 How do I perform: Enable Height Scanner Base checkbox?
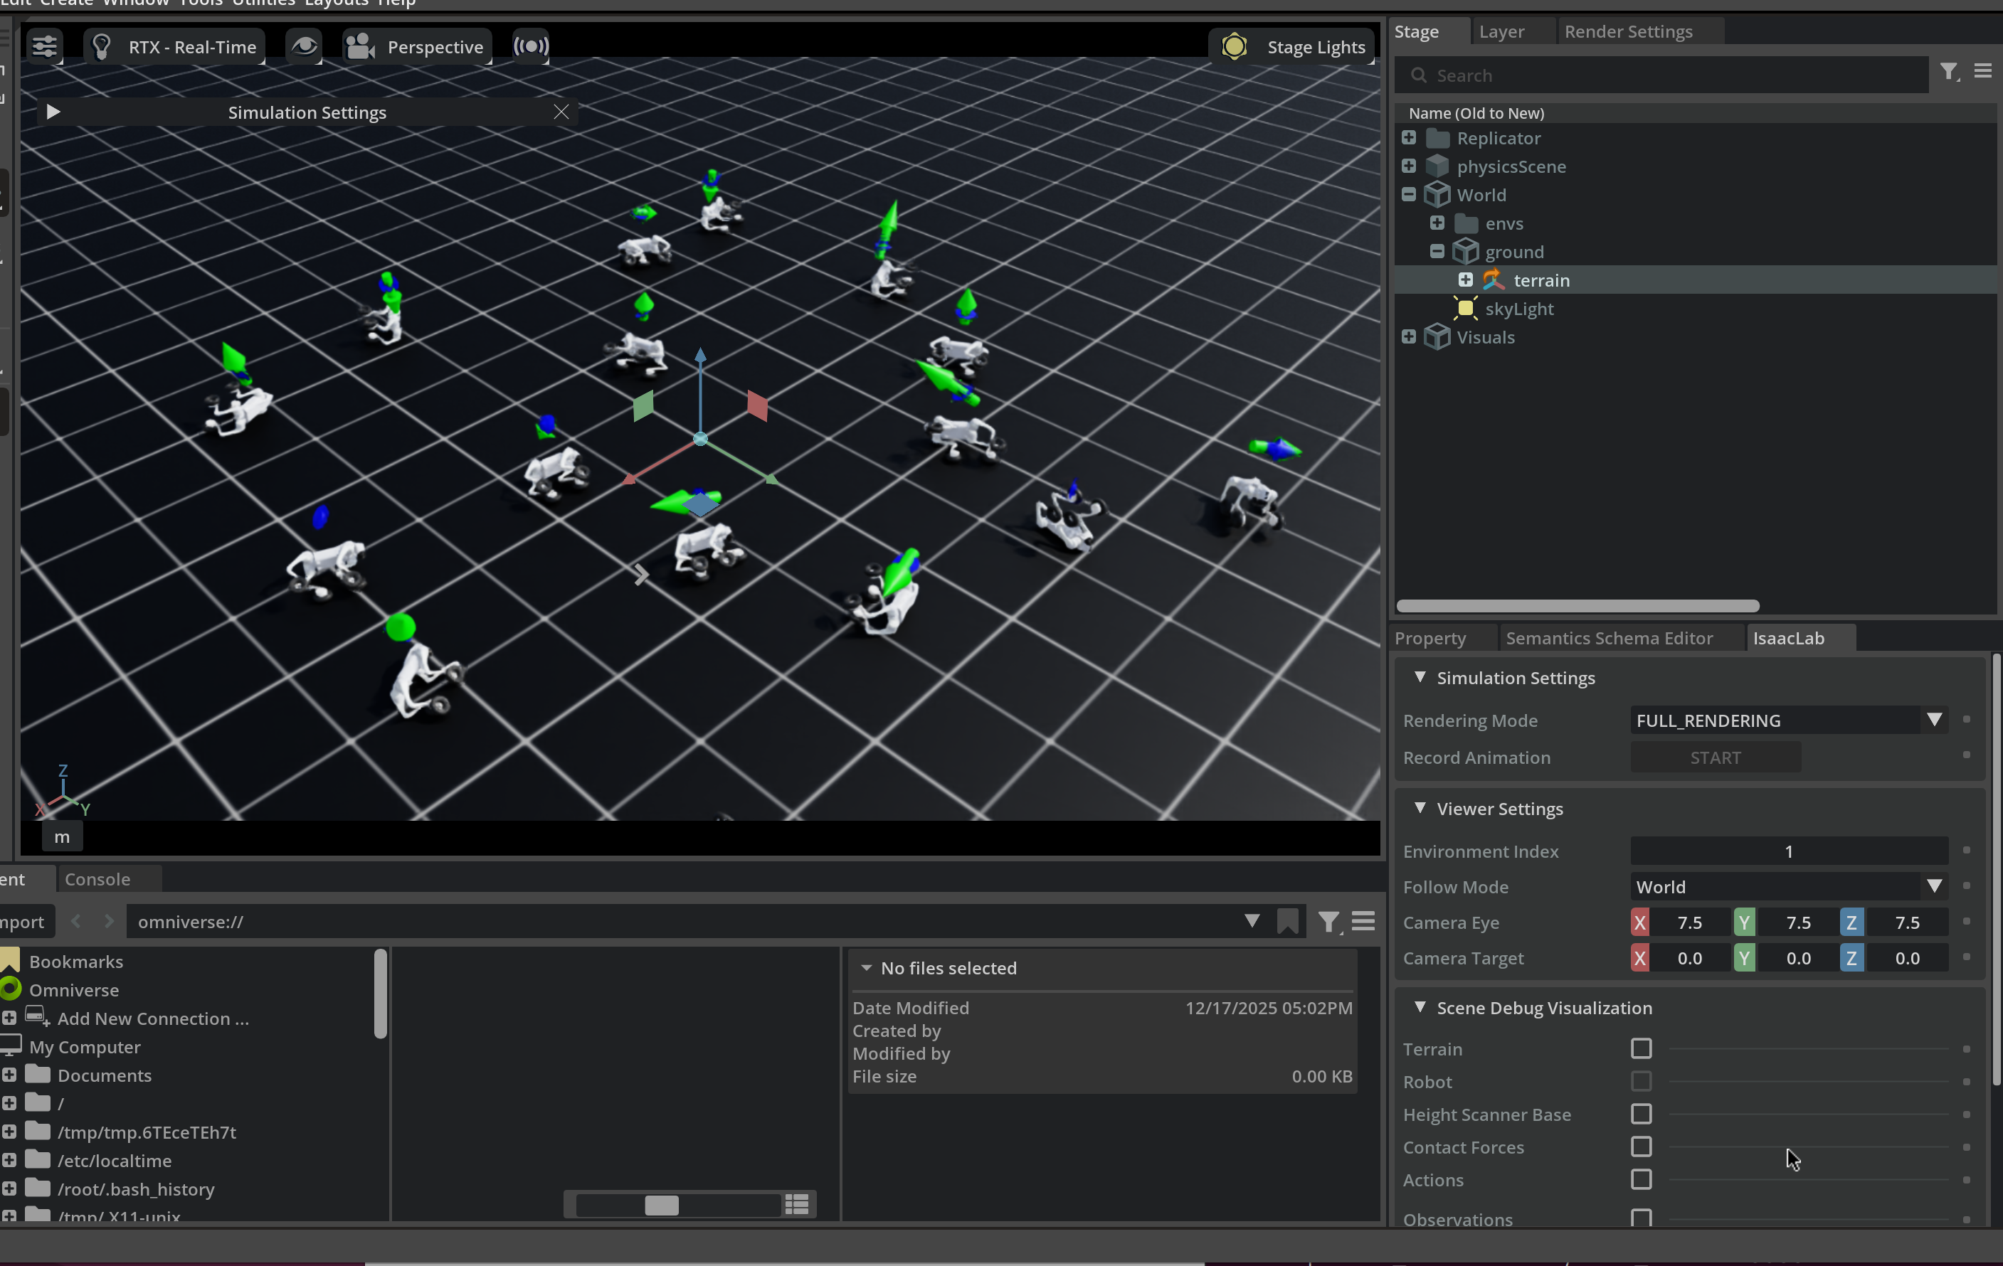[x=1640, y=1115]
